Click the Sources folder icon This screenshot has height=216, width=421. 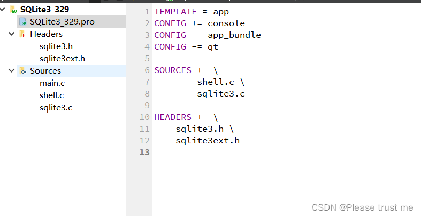pyautogui.click(x=23, y=70)
